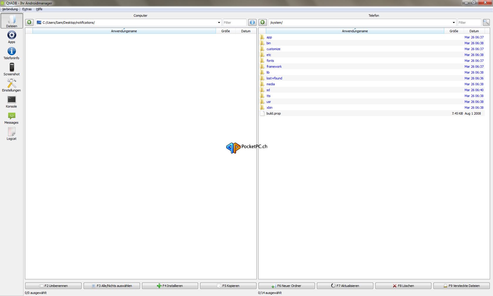
Task: Expand the /system/ path dropdown
Action: 454,23
